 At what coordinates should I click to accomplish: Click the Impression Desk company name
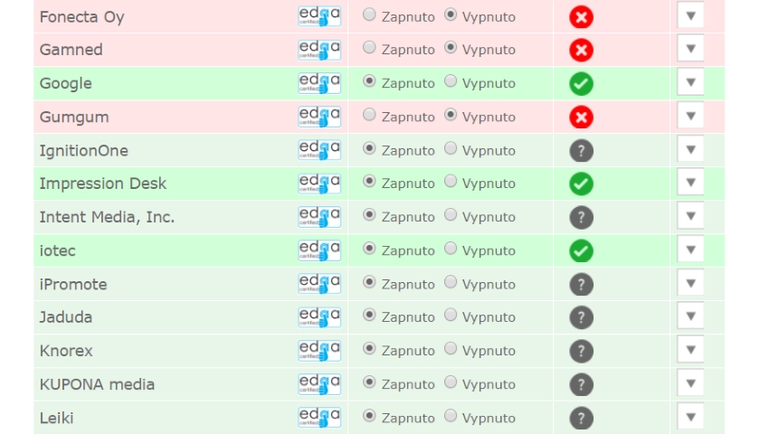[103, 184]
